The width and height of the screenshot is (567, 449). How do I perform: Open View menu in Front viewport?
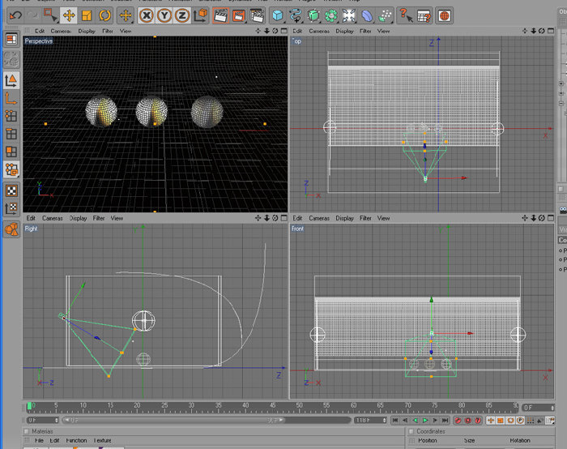[383, 218]
